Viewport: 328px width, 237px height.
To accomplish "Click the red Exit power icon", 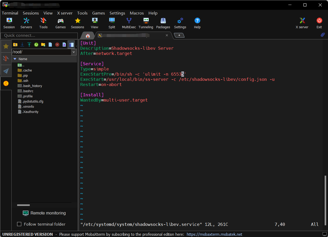I will (319, 23).
